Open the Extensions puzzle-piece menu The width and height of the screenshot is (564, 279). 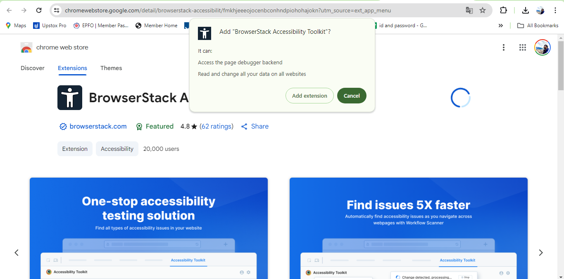coord(503,10)
